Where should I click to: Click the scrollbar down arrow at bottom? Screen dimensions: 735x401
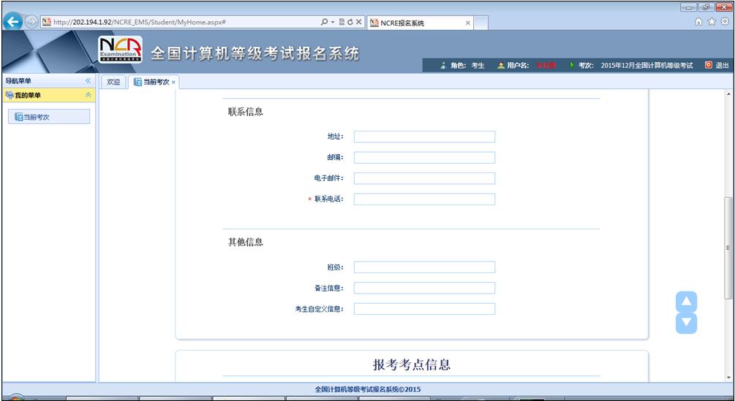click(x=728, y=378)
